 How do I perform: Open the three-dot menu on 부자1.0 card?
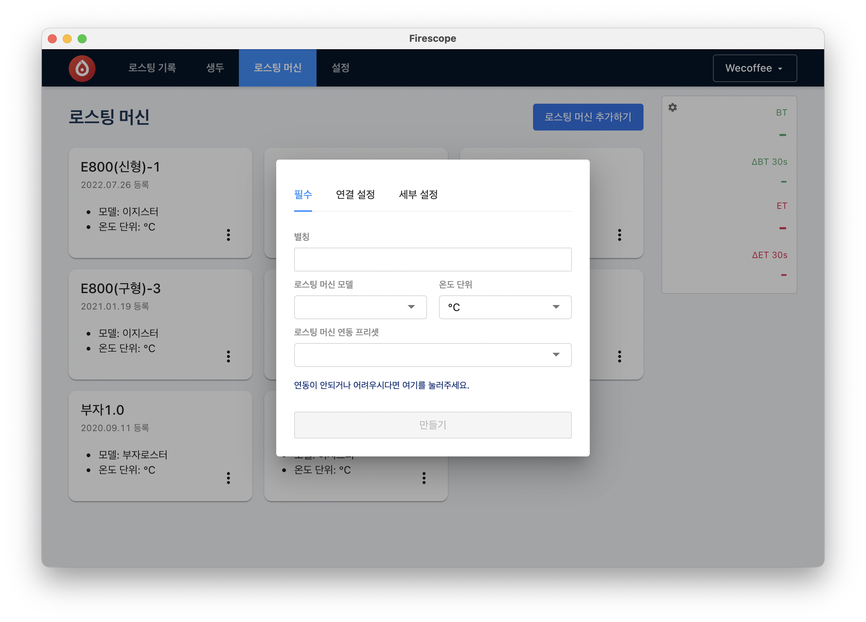[x=228, y=478]
